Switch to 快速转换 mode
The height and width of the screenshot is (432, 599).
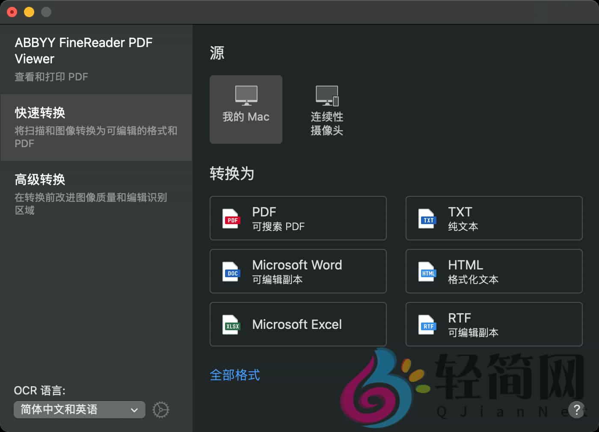pyautogui.click(x=96, y=127)
